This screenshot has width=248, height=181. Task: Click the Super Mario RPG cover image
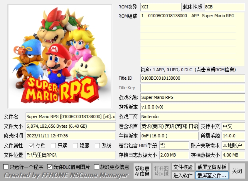point(60,56)
